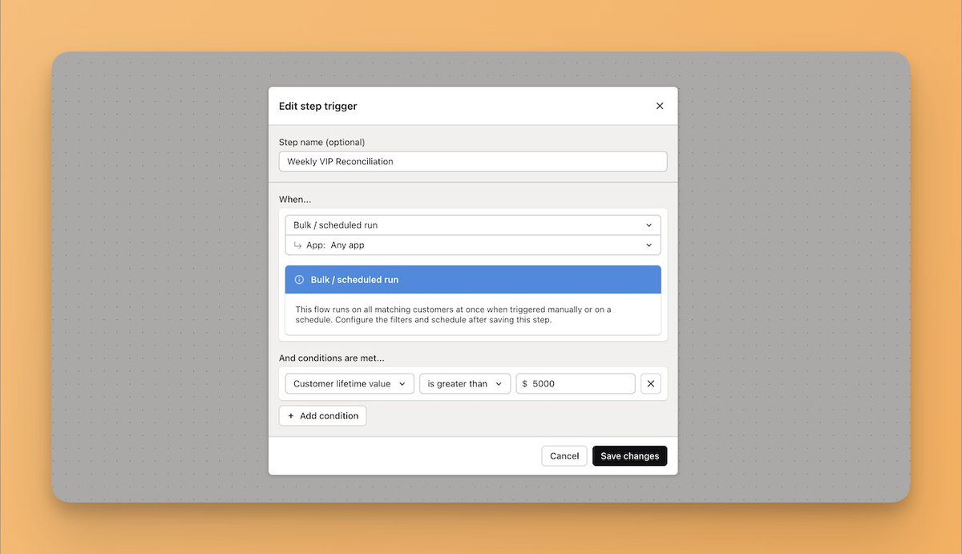Click the 'Edit step trigger' title

317,106
